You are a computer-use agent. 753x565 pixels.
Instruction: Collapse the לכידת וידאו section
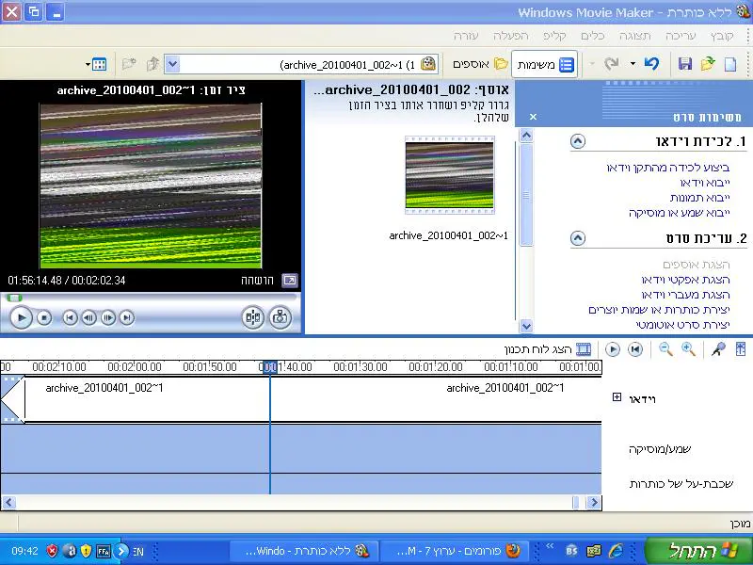578,141
